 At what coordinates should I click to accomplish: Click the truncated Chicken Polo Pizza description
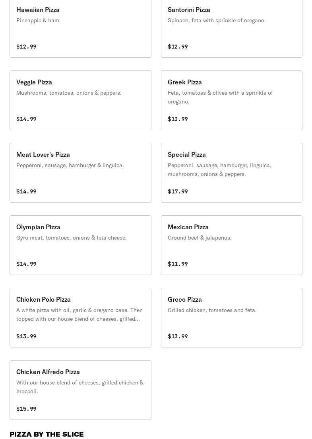pyautogui.click(x=79, y=314)
